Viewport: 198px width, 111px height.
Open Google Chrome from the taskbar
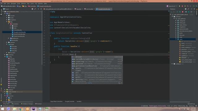[21, 109]
